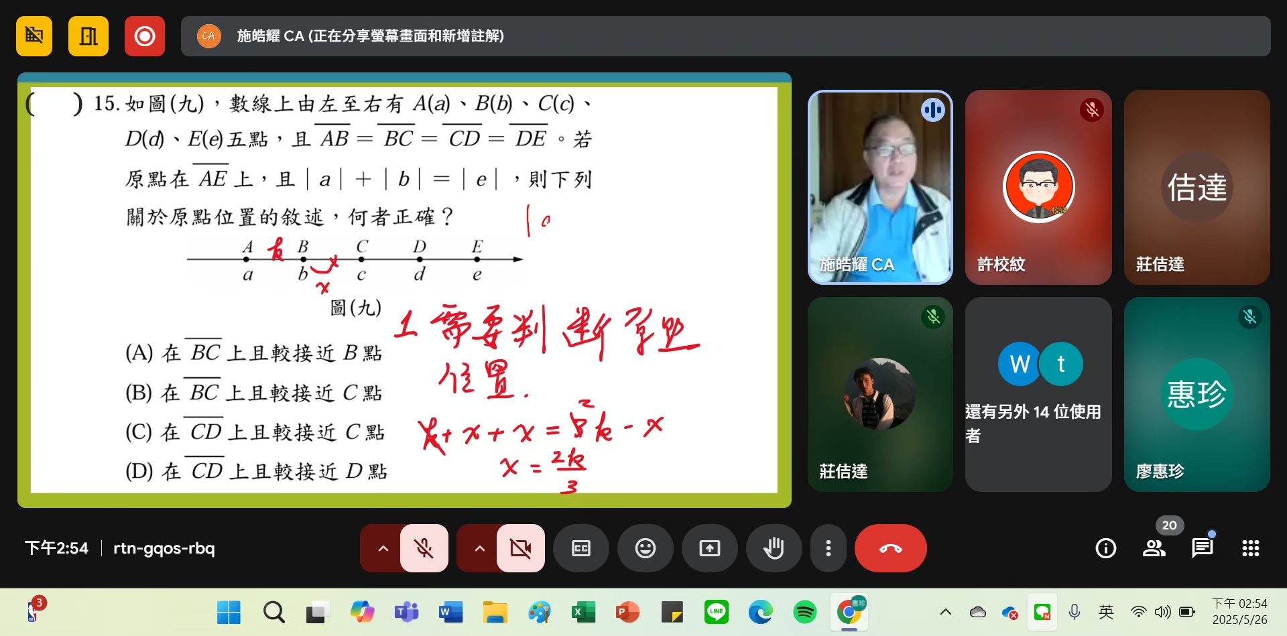Expand audio settings arrow next to microphone
This screenshot has width=1287, height=636.
383,548
